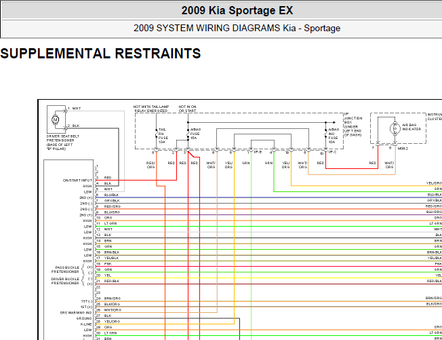Image resolution: width=442 pixels, height=340 pixels.
Task: Click pin "25 BLK/ORG" on module connector
Action: [108, 304]
